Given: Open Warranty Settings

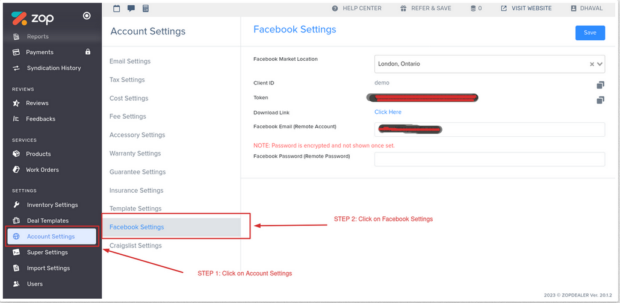Looking at the screenshot, I should click(x=135, y=154).
